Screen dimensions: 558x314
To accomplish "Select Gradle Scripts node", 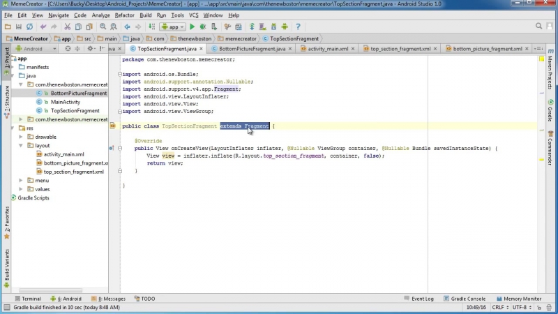I will coord(33,198).
